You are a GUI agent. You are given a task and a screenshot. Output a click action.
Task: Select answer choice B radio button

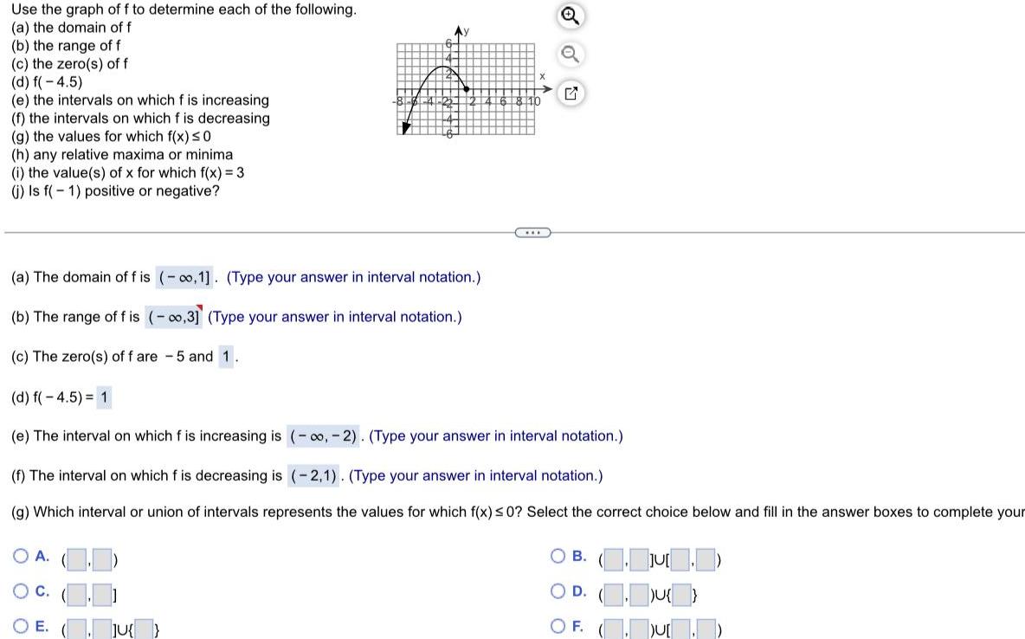557,555
